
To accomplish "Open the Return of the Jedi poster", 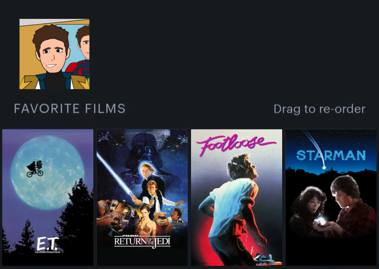I will click(142, 197).
